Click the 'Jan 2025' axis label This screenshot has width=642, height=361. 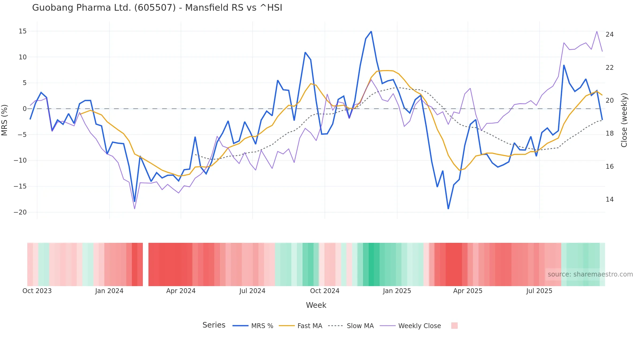pos(397,291)
